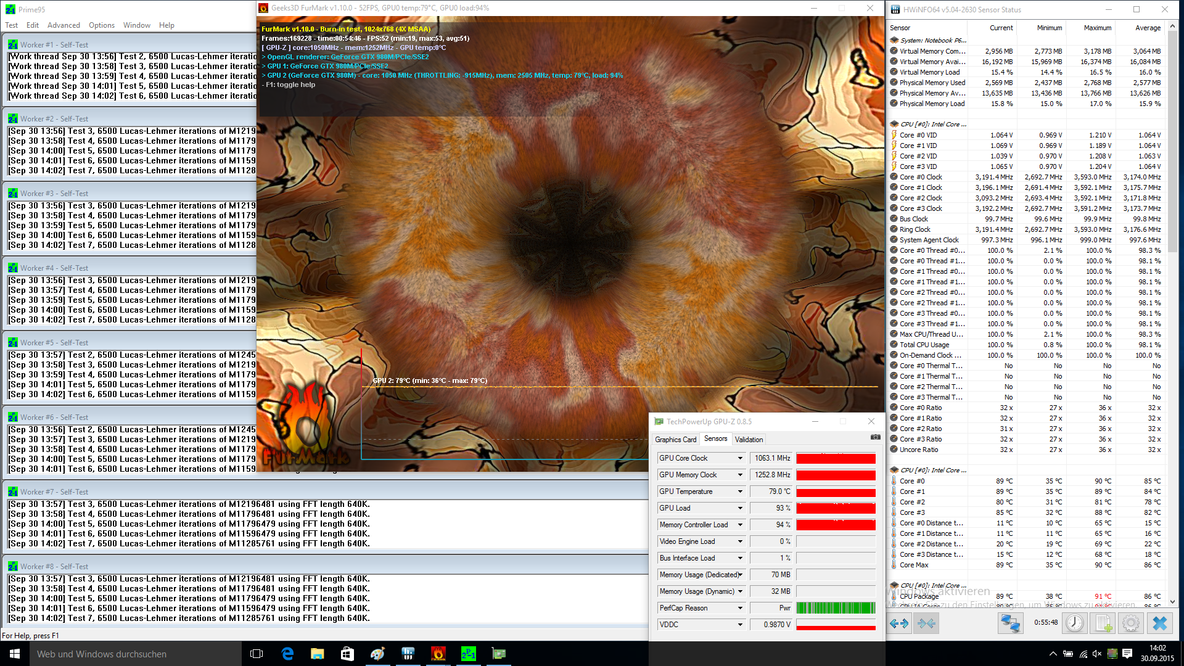Click HWiNFO expand columns arrows icon
The width and height of the screenshot is (1184, 666).
(x=899, y=623)
